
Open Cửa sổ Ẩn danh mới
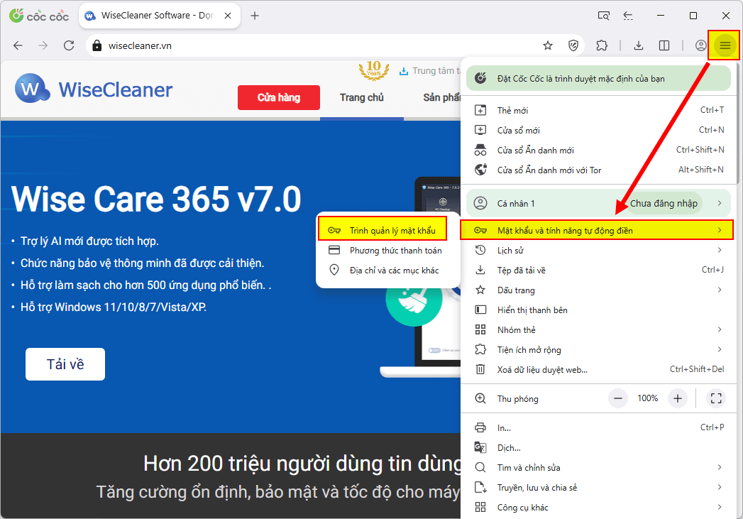[x=598, y=151]
